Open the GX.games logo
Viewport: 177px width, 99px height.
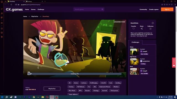click(14, 10)
